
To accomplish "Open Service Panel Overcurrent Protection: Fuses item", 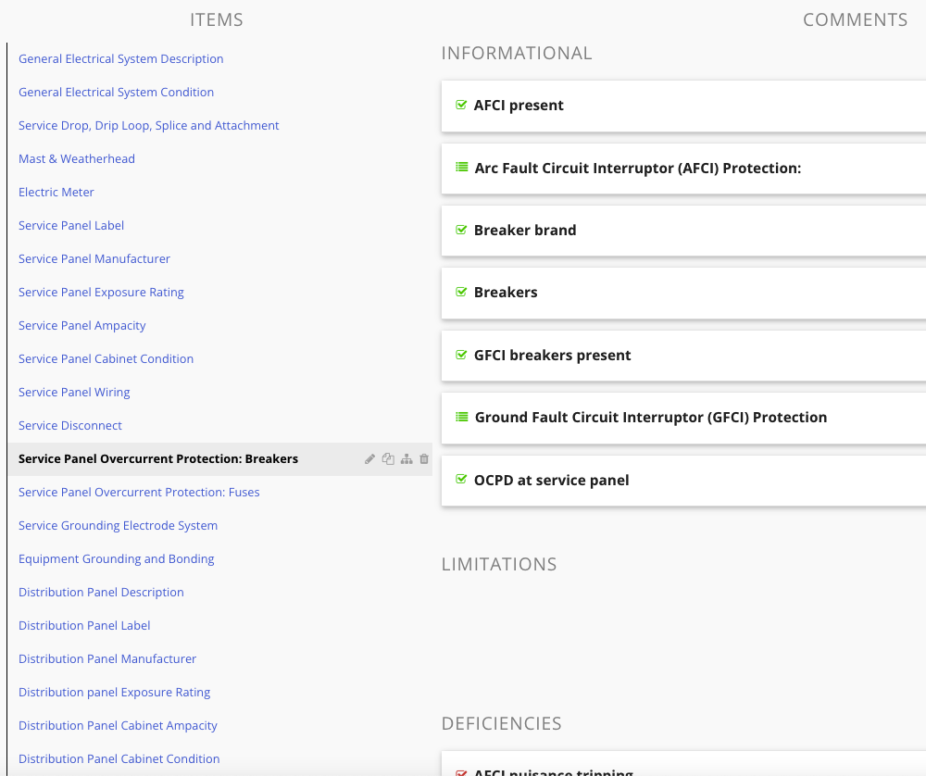I will (x=139, y=493).
